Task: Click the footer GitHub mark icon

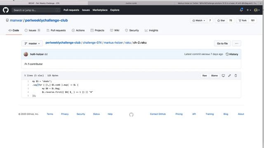Action: (131, 115)
